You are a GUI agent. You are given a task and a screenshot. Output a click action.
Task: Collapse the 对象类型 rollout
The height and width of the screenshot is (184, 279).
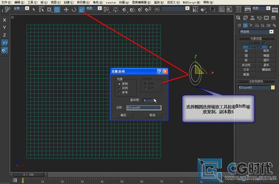pos(256,39)
